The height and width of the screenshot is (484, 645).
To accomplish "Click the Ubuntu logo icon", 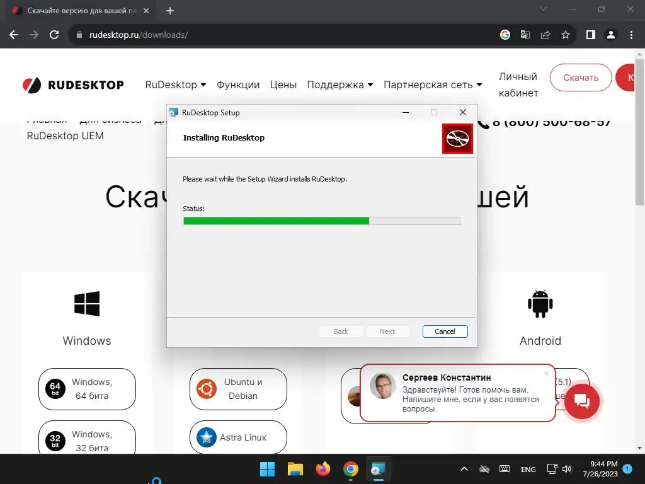I will [207, 389].
